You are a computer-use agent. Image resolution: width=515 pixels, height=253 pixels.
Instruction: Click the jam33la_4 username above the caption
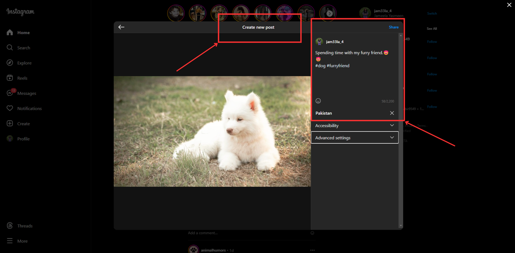[335, 42]
